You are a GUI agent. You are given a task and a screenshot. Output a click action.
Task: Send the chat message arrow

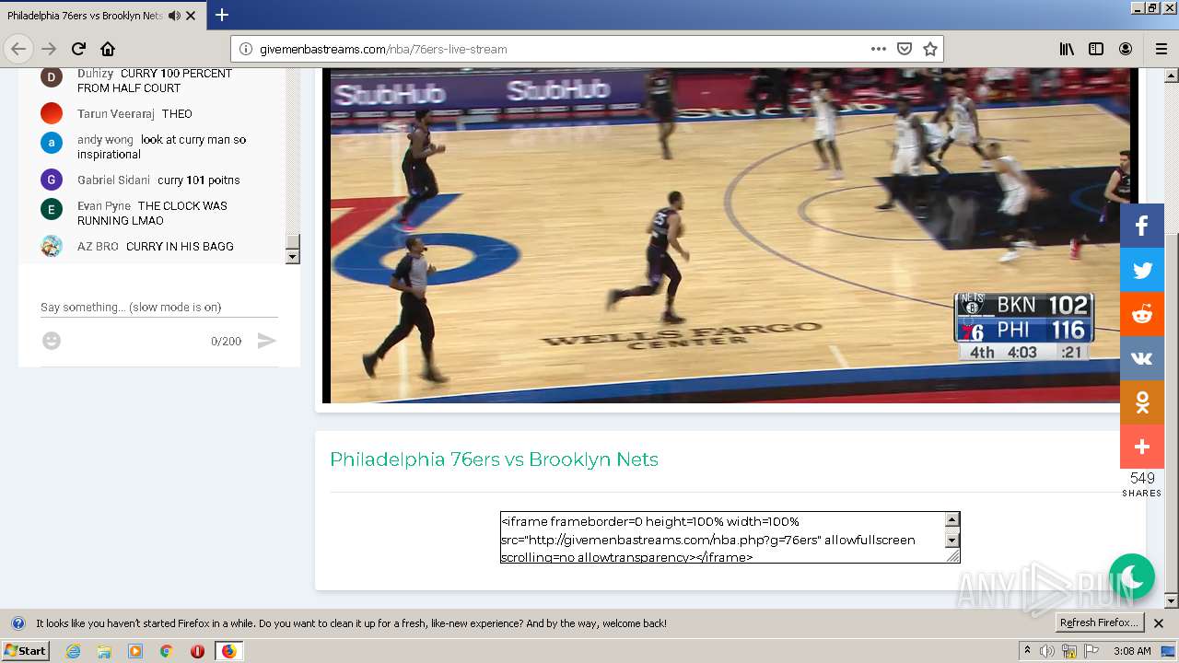coord(266,341)
